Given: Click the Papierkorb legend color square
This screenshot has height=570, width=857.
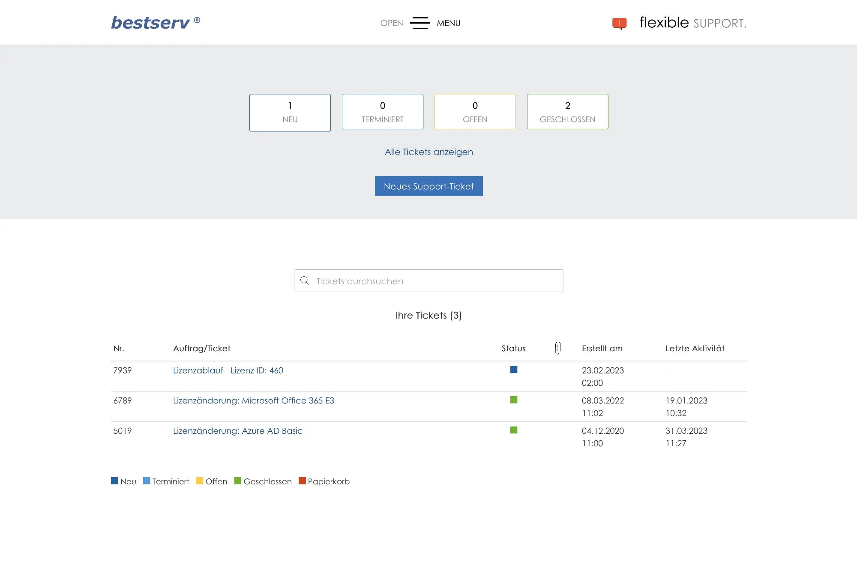Looking at the screenshot, I should [x=302, y=481].
